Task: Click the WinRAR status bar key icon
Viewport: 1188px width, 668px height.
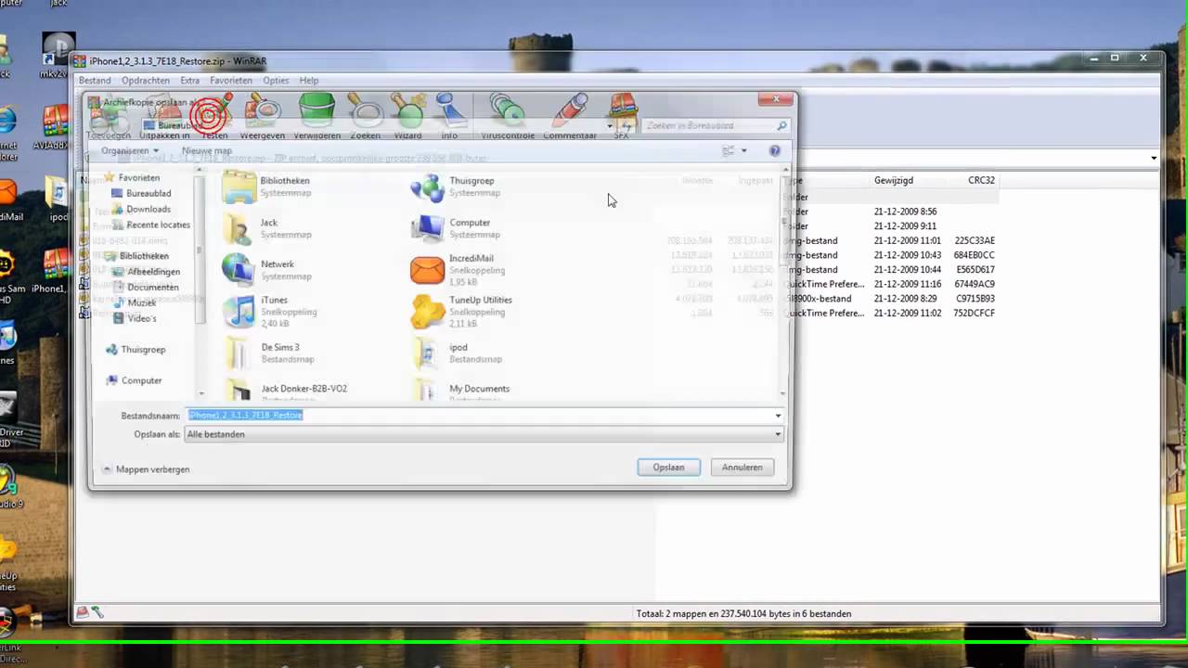Action: (97, 612)
